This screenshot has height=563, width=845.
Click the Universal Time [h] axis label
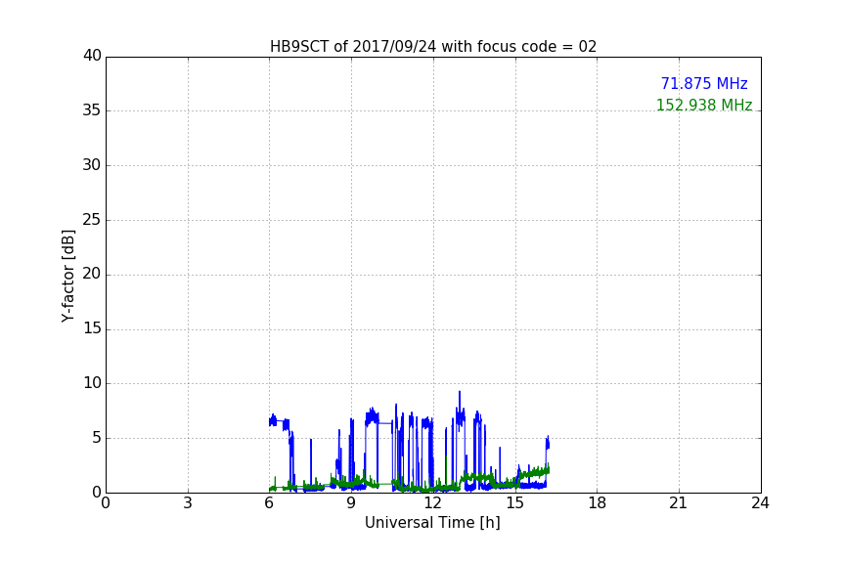coord(432,523)
